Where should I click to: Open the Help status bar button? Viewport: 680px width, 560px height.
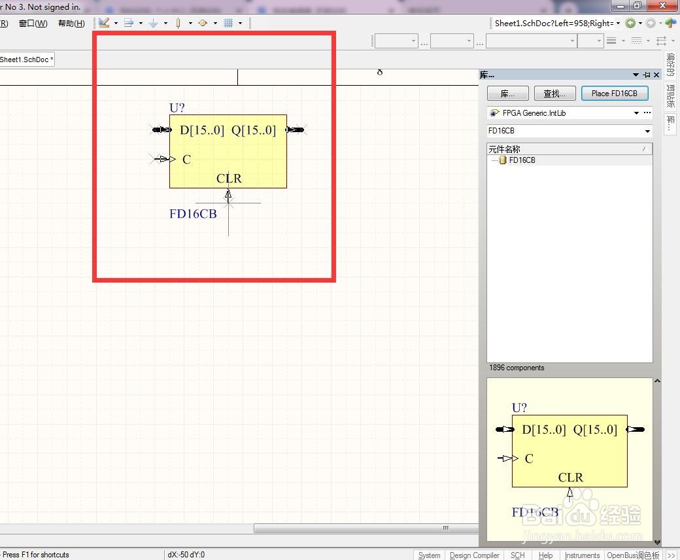tap(545, 555)
